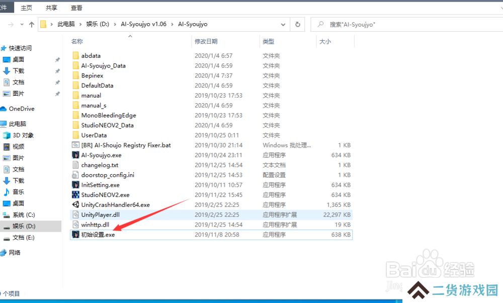Click AI-Syoujyo v1.06 in the address breadcrumb
Viewport: 503px width, 303px height.
coord(143,24)
